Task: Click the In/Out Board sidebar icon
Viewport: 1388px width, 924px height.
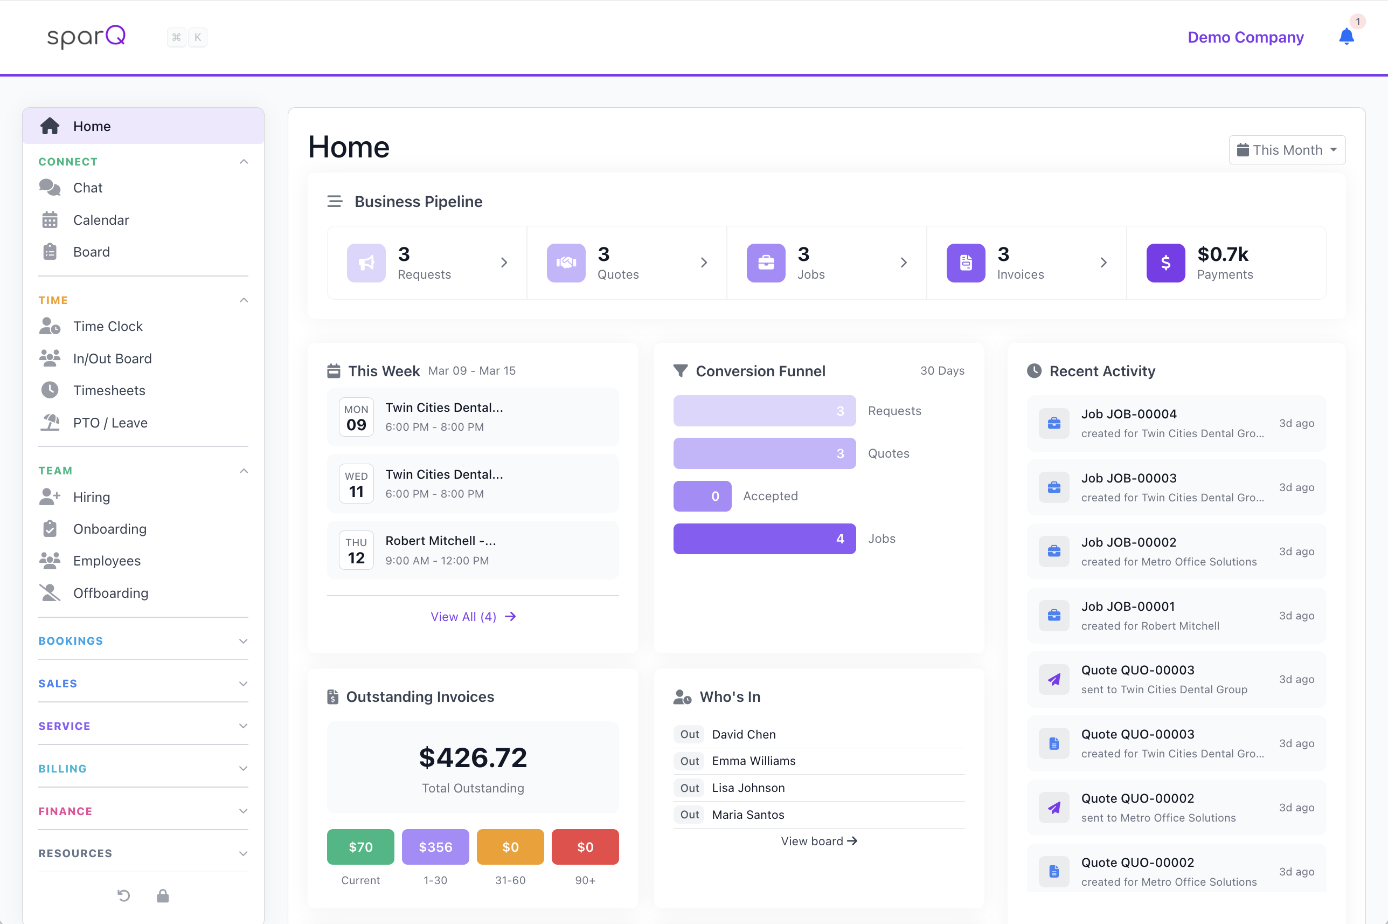Action: pos(51,358)
